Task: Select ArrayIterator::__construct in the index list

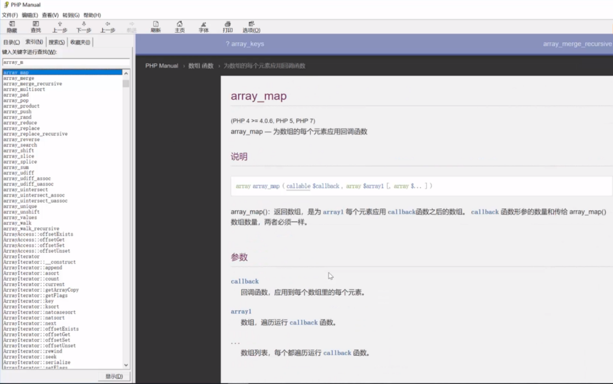Action: pos(40,262)
